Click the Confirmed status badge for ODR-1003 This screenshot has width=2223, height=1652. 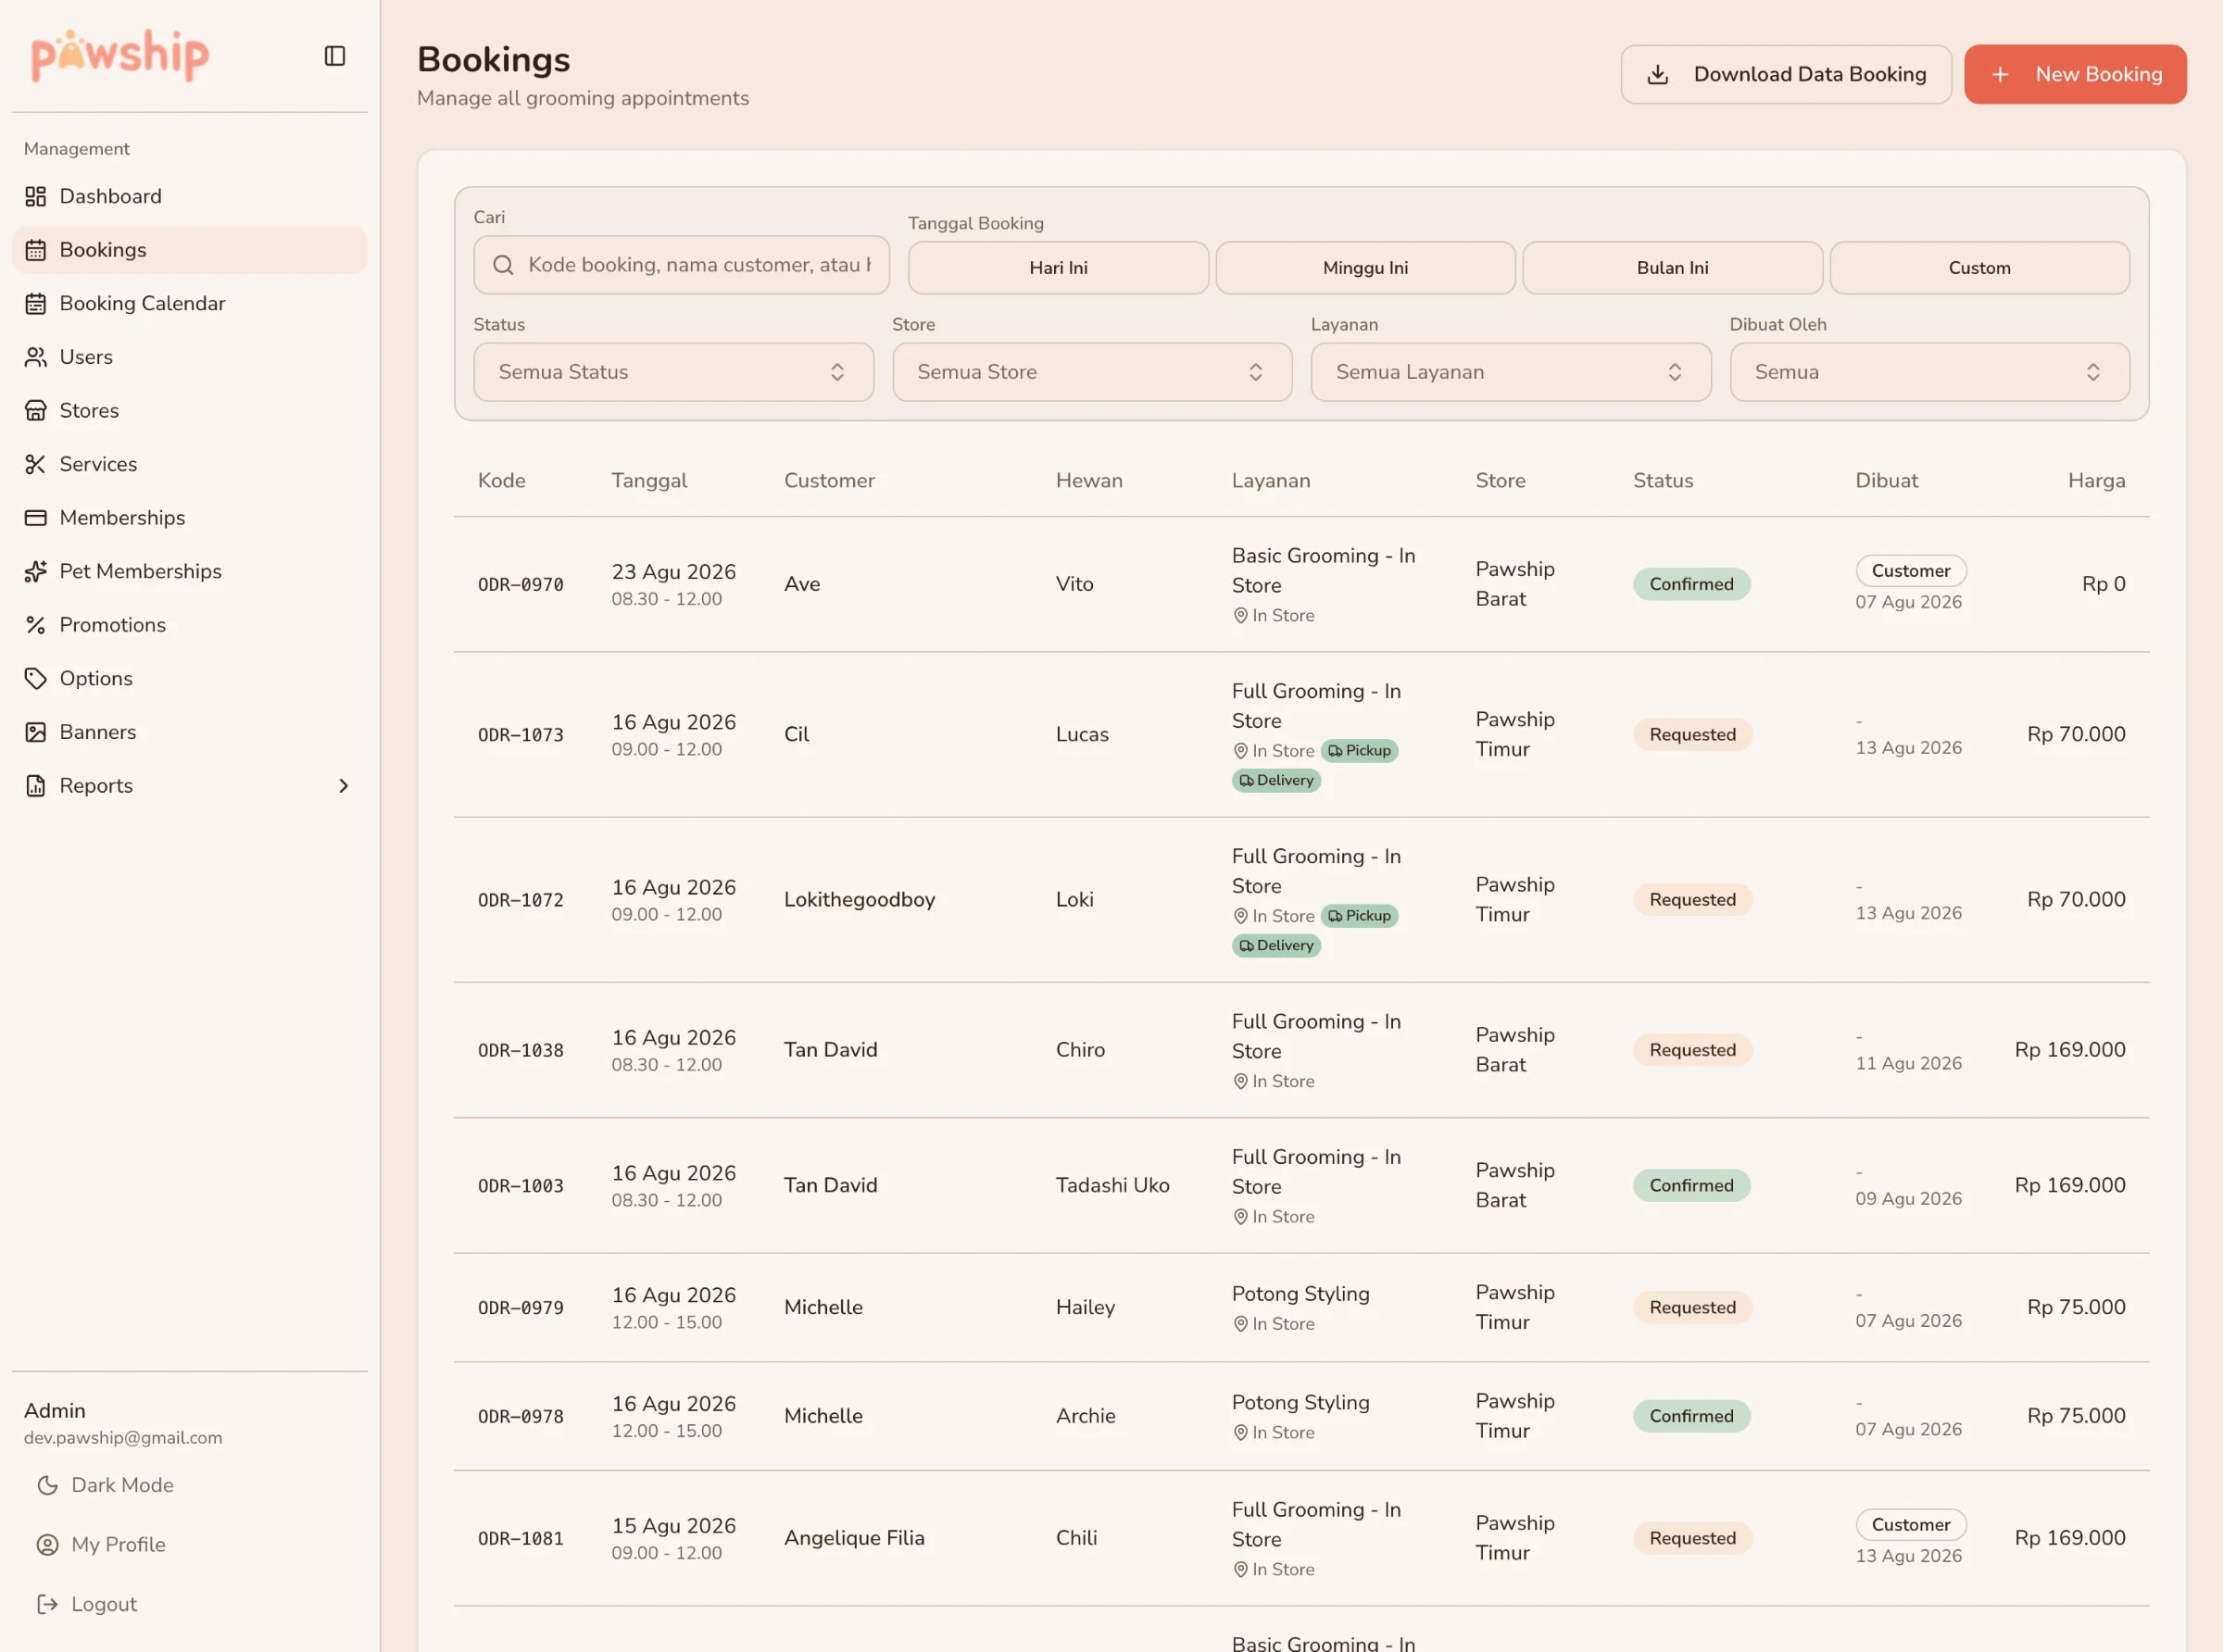[x=1691, y=1185]
